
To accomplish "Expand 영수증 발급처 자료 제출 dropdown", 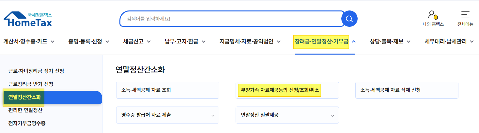I will (168, 115).
